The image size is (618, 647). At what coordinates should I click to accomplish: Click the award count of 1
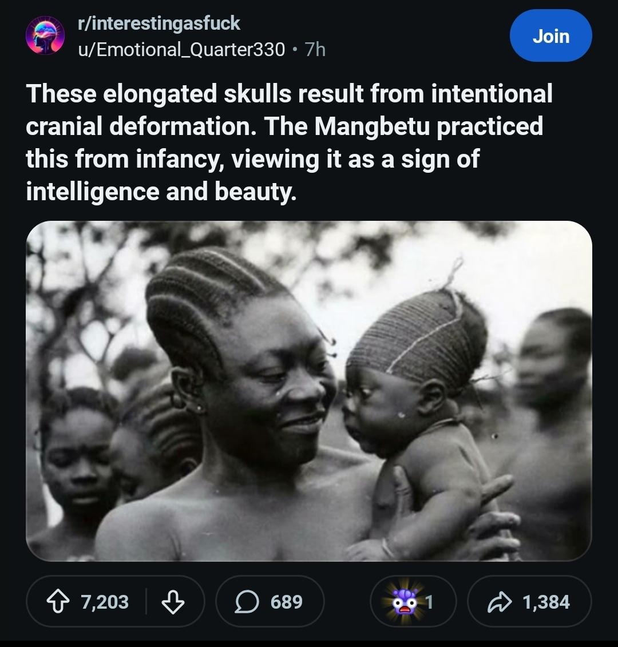pos(429,602)
